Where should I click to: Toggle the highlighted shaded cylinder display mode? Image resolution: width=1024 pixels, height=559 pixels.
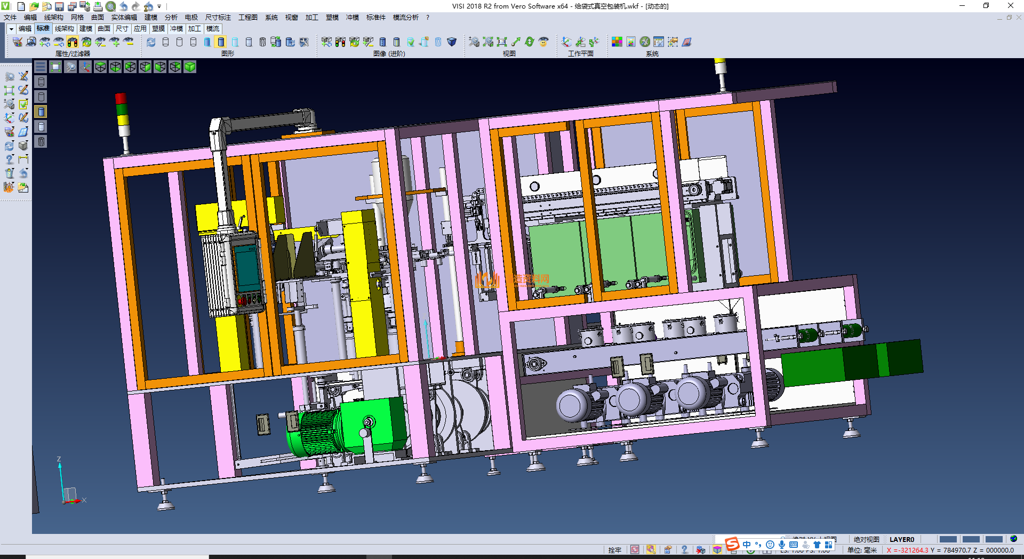[221, 42]
